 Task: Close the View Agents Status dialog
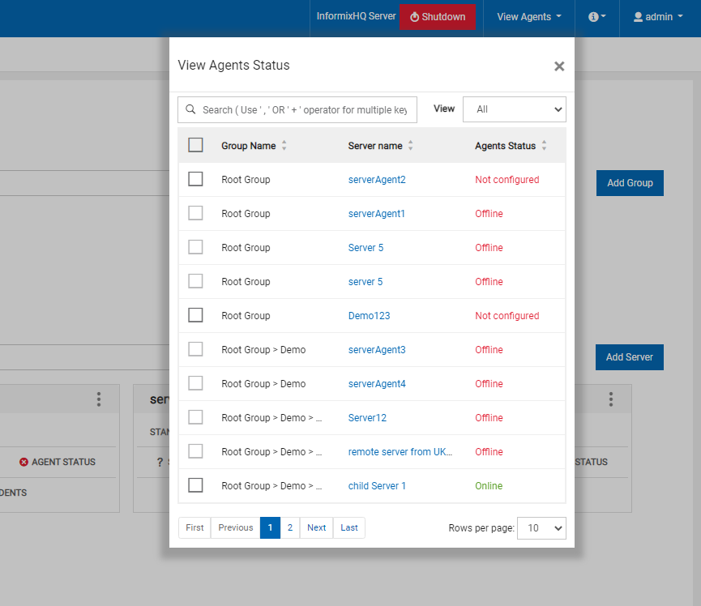(558, 66)
